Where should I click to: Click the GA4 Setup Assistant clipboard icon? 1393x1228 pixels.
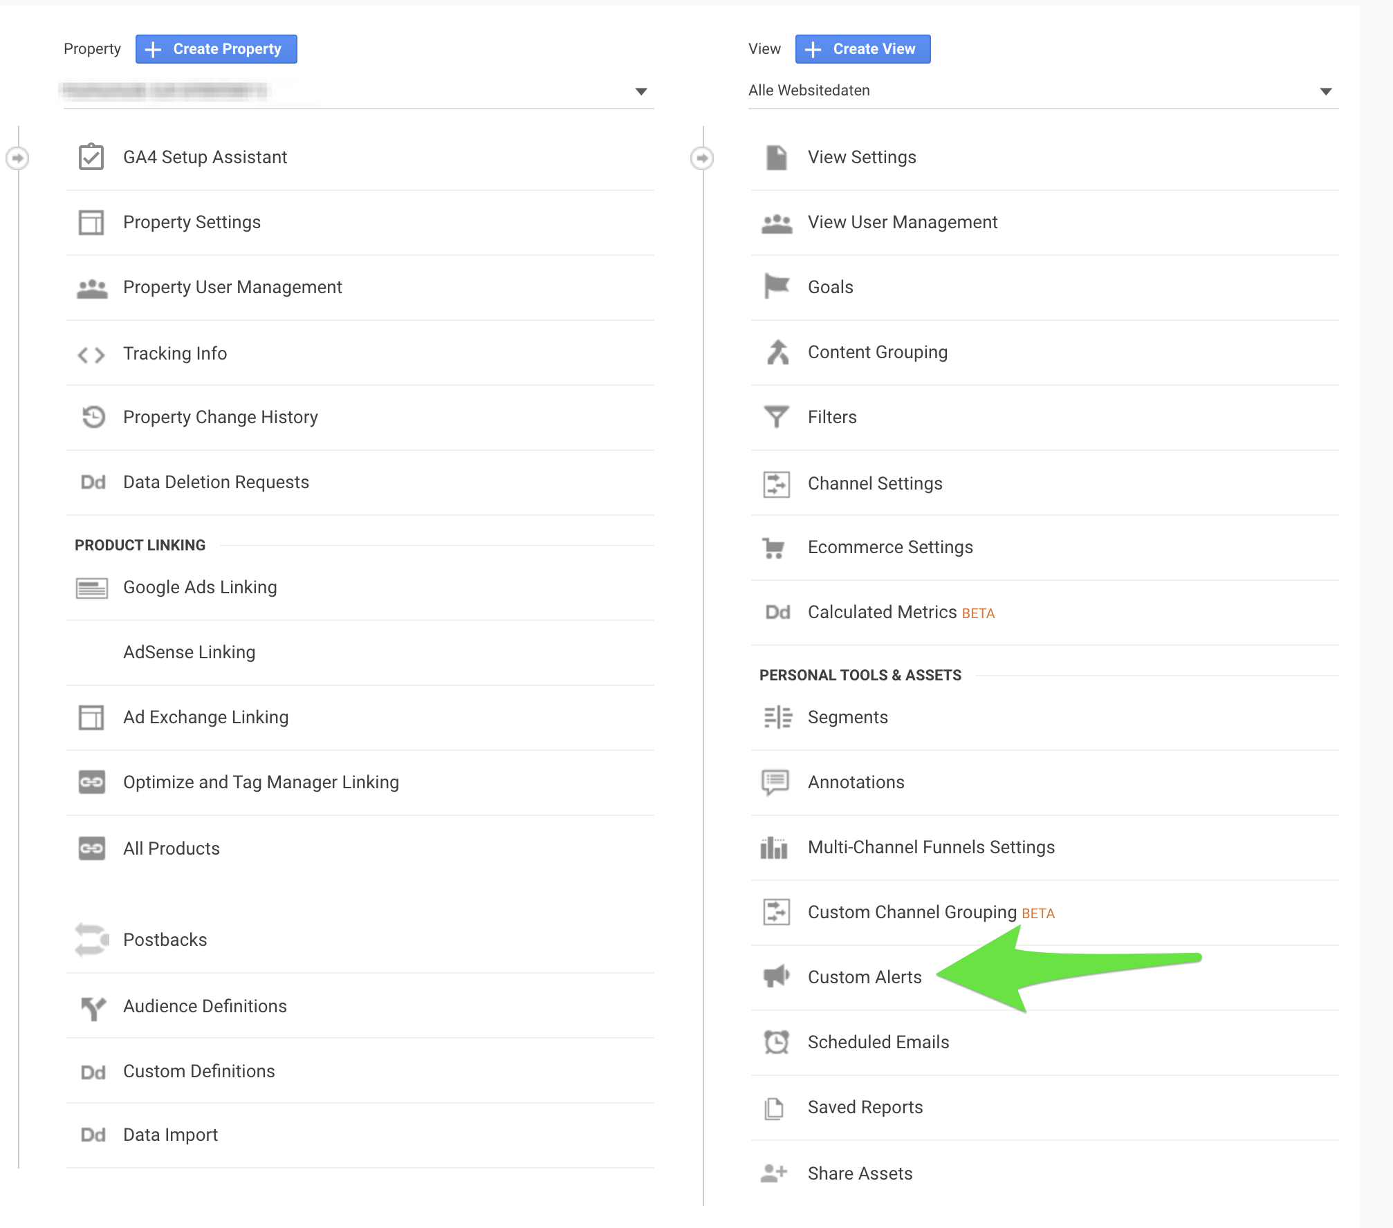[x=91, y=157]
